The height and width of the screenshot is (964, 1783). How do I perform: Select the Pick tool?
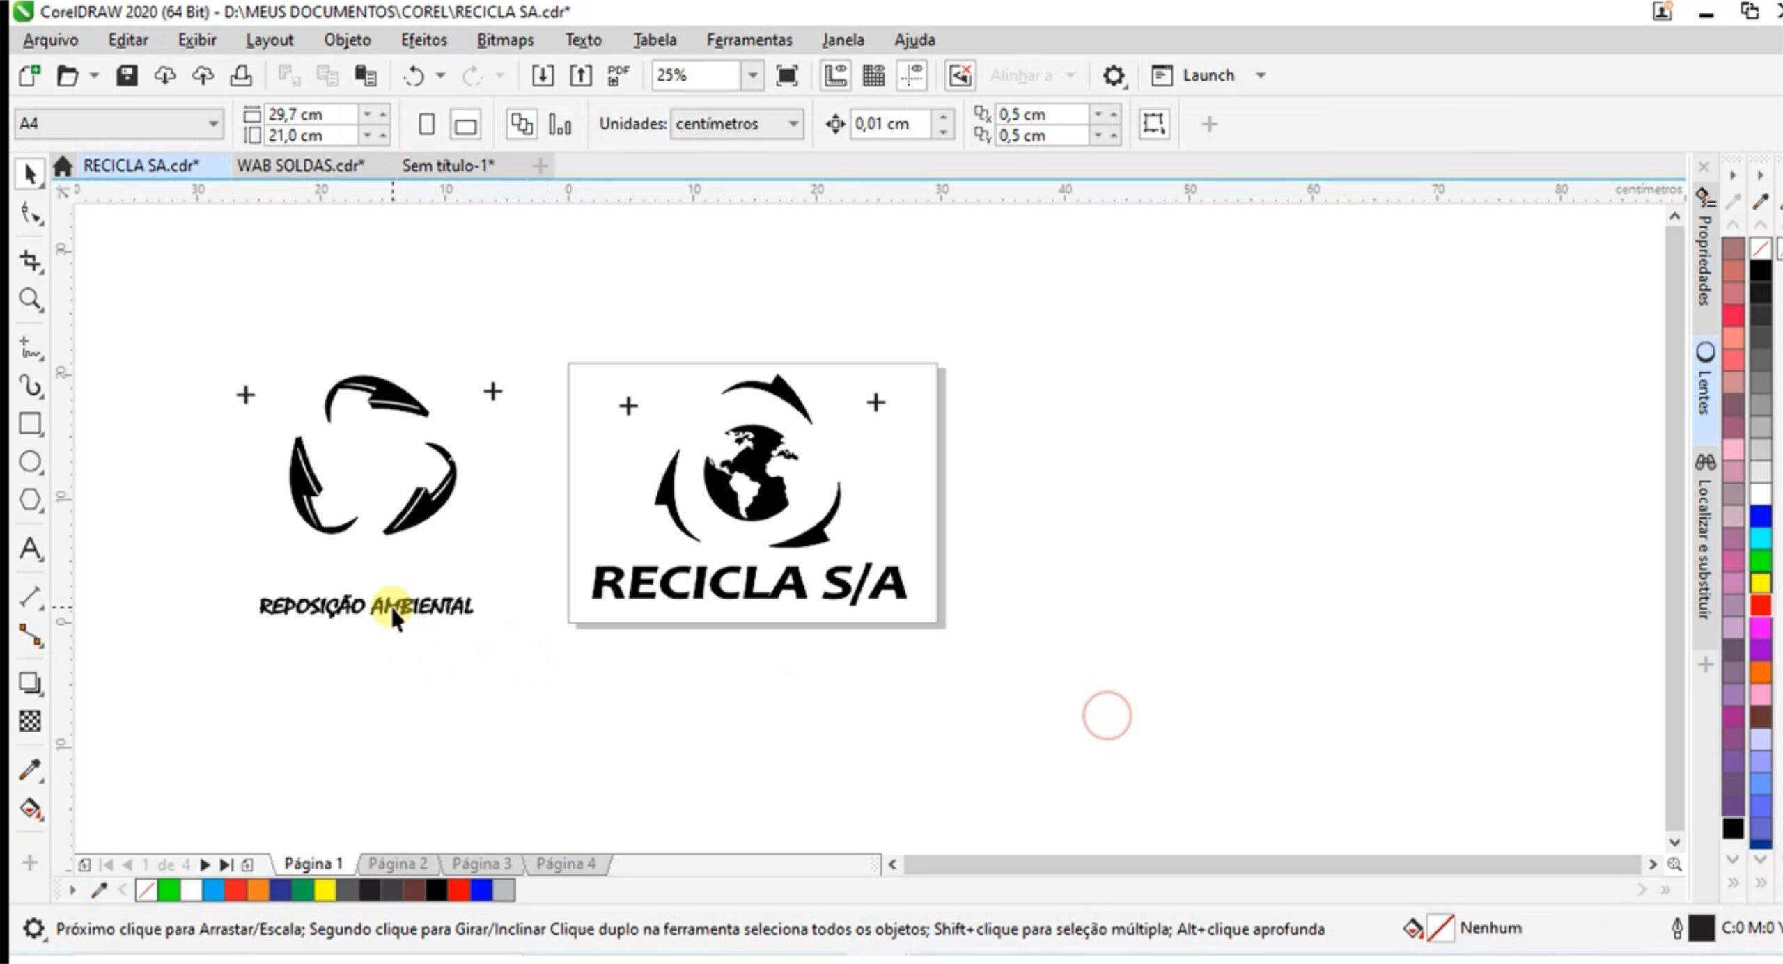click(x=29, y=175)
